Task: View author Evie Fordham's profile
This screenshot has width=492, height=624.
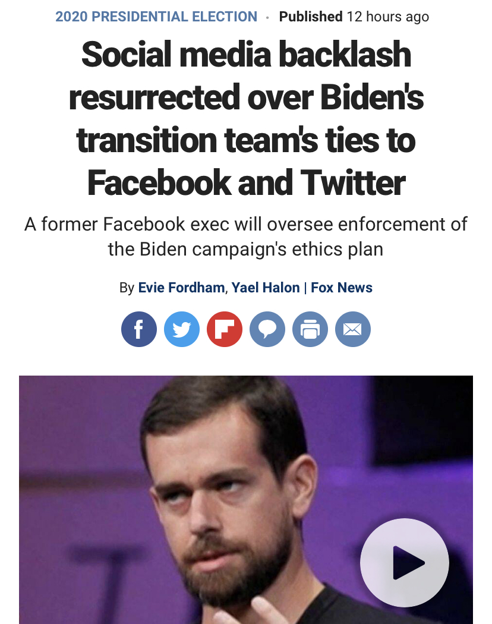Action: point(181,287)
